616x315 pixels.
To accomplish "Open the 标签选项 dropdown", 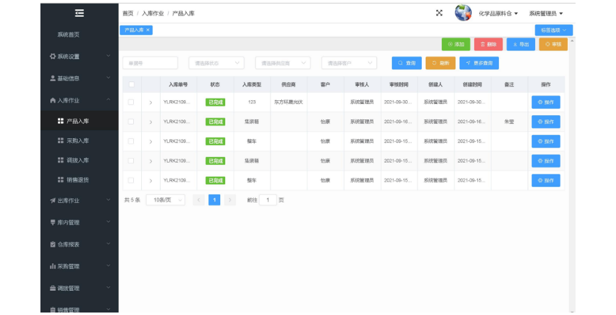I will point(554,31).
